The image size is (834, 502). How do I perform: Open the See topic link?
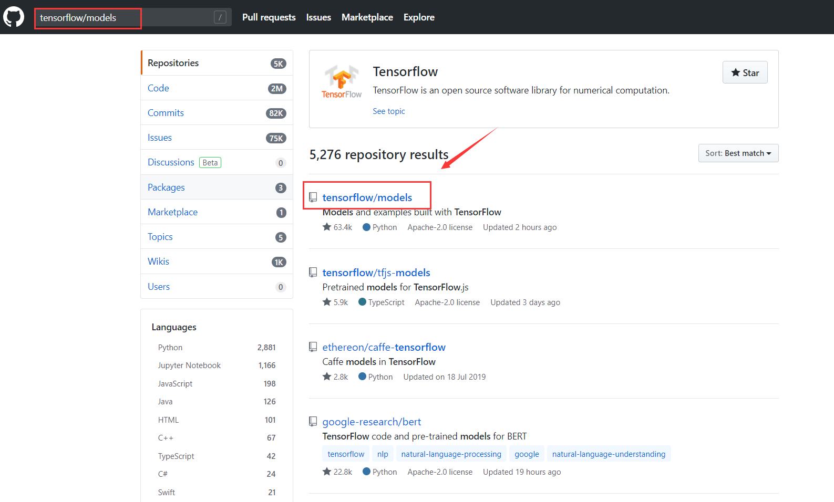click(389, 111)
